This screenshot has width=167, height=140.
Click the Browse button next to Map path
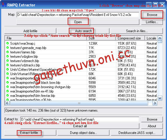pyautogui.click(x=152, y=15)
